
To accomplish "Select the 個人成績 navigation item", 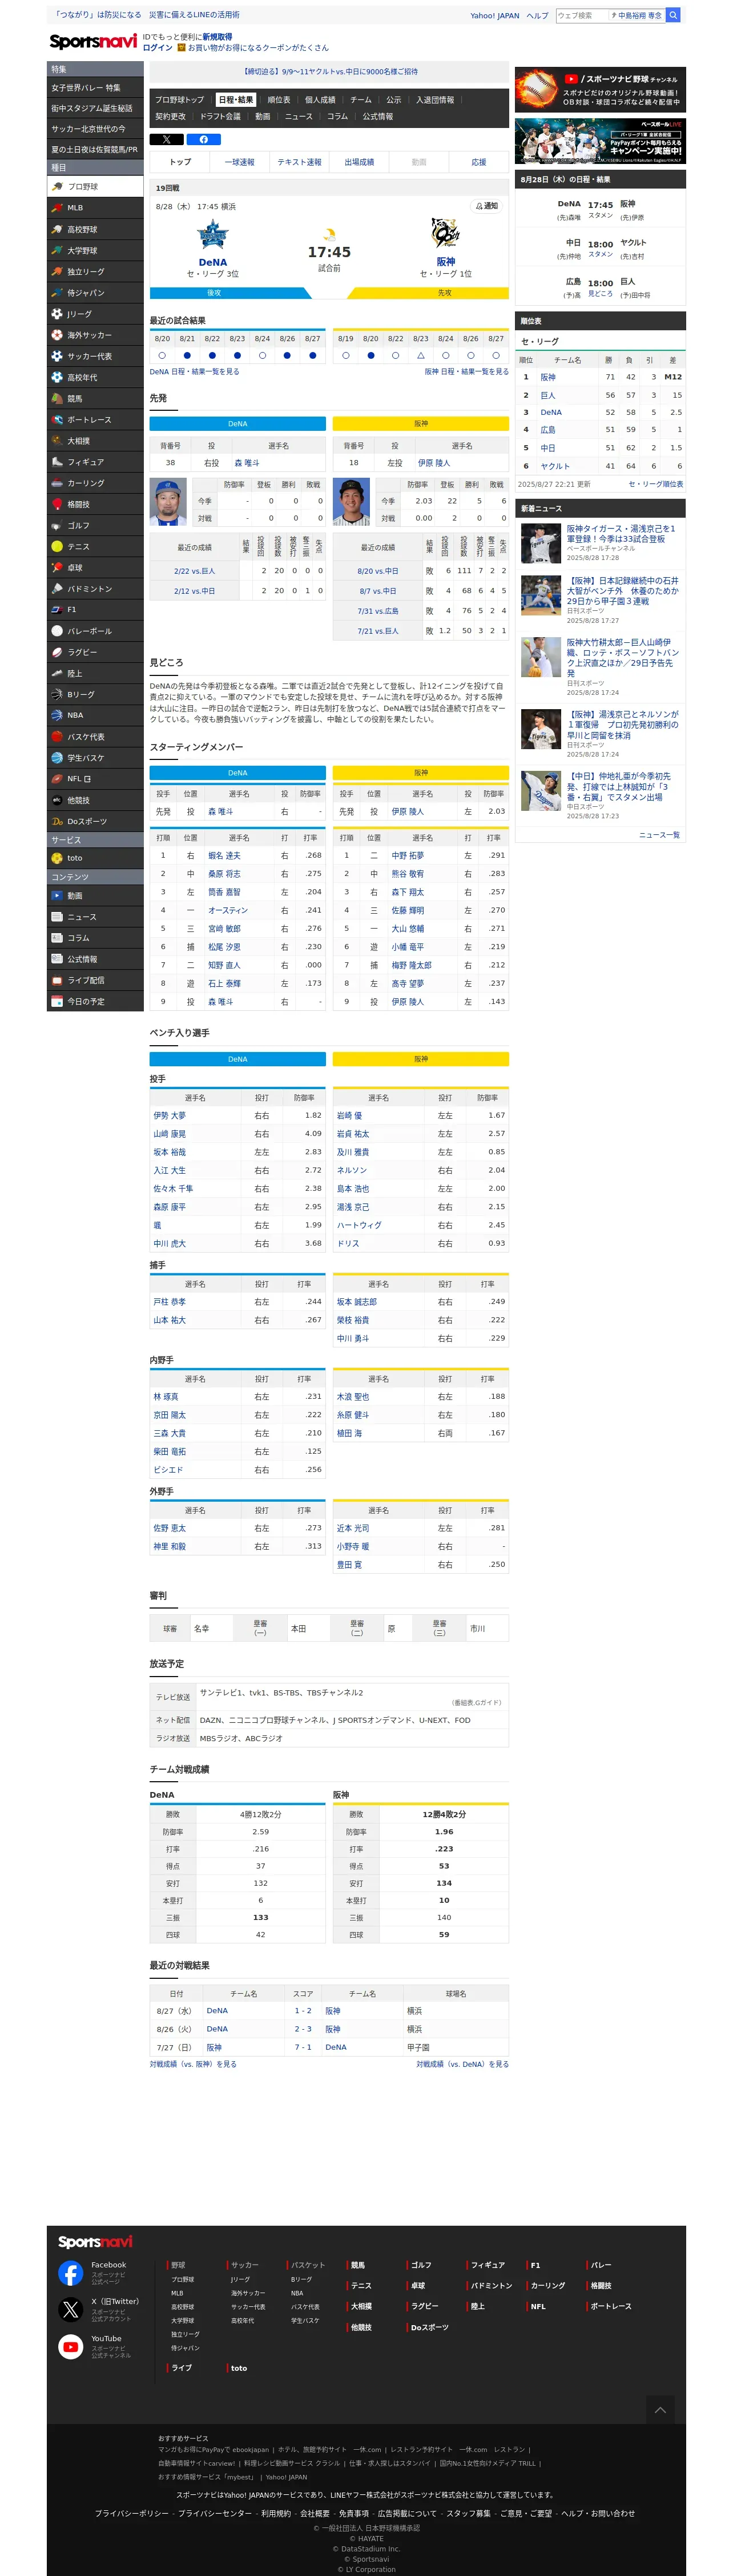I will 321,100.
